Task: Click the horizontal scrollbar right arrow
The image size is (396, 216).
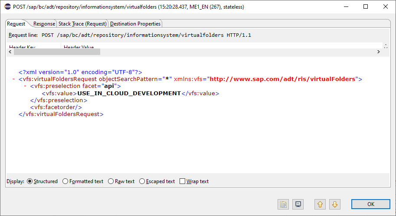Action: pos(378,52)
